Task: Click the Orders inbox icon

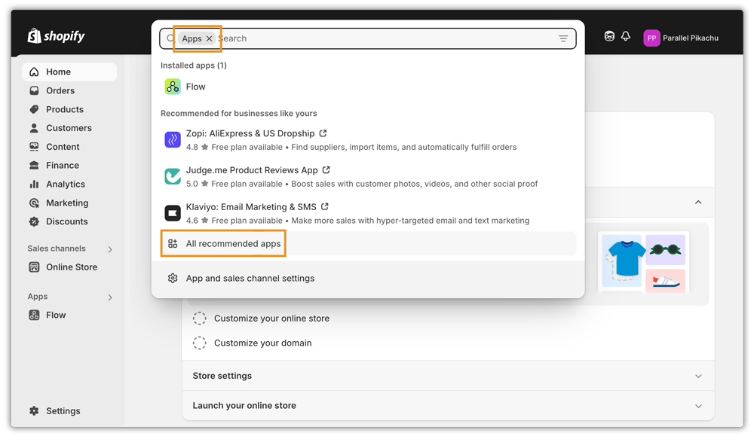Action: (34, 91)
